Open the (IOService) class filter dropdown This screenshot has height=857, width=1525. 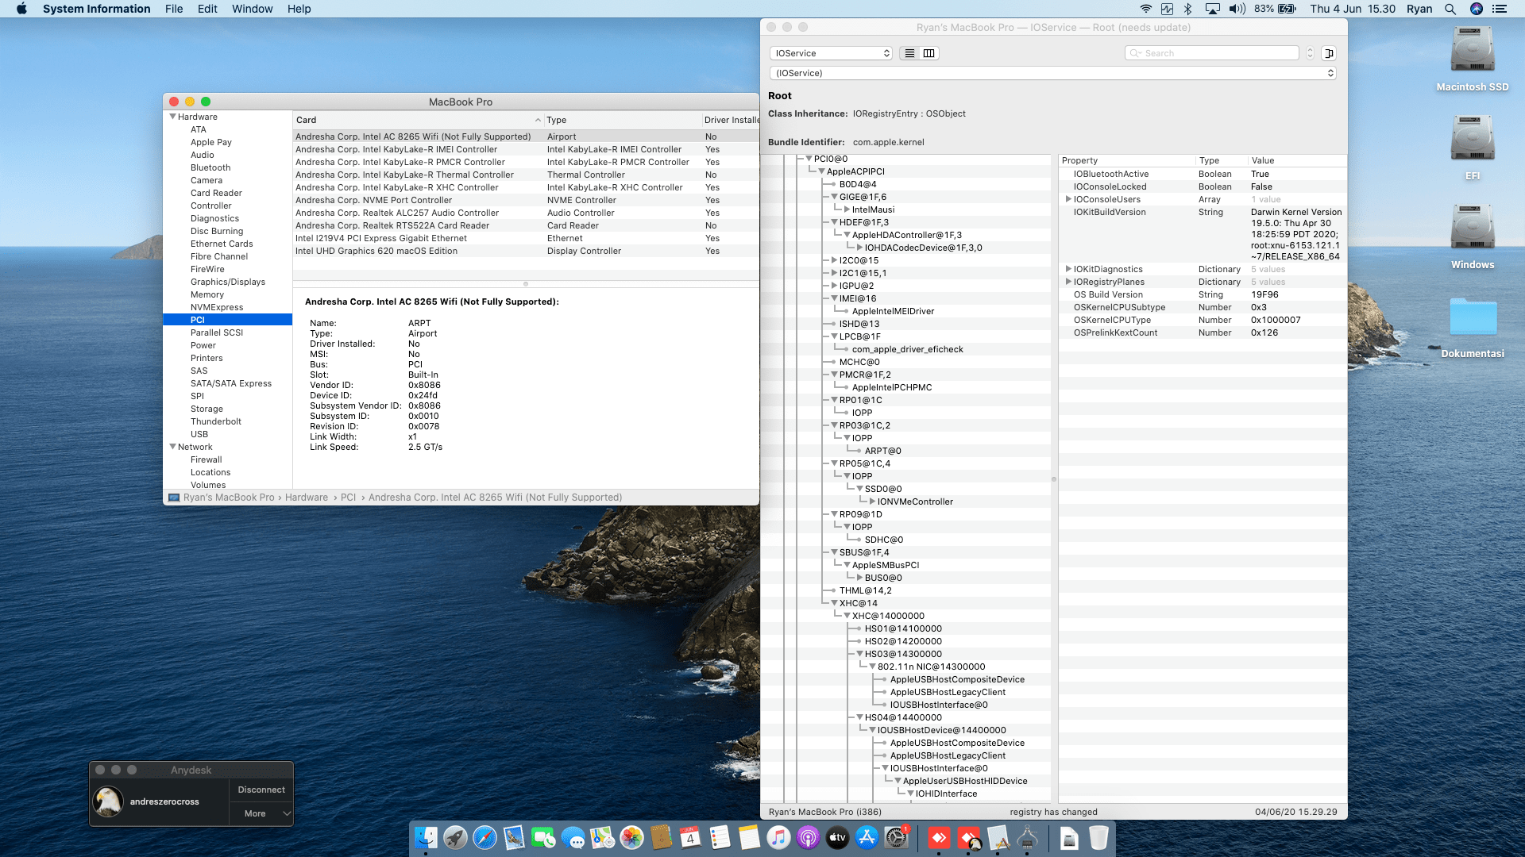(x=1053, y=73)
